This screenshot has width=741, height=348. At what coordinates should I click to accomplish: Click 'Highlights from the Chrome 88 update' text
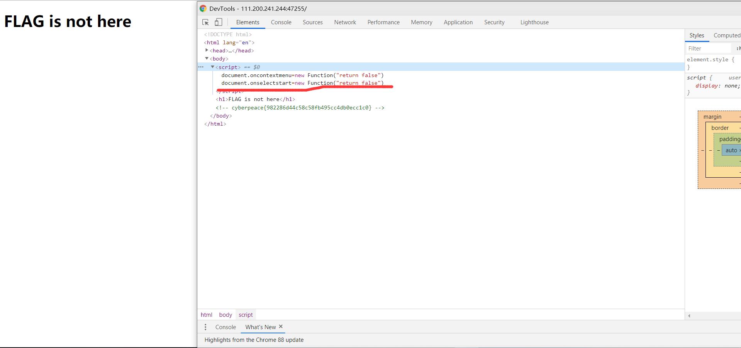point(254,340)
